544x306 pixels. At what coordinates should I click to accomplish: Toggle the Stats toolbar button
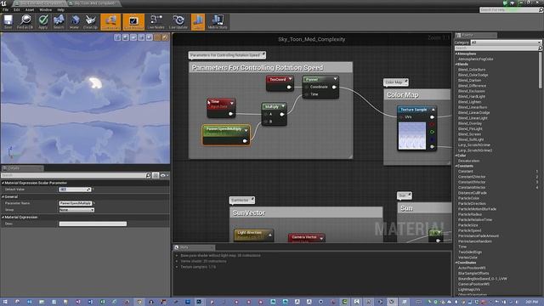pyautogui.click(x=198, y=21)
